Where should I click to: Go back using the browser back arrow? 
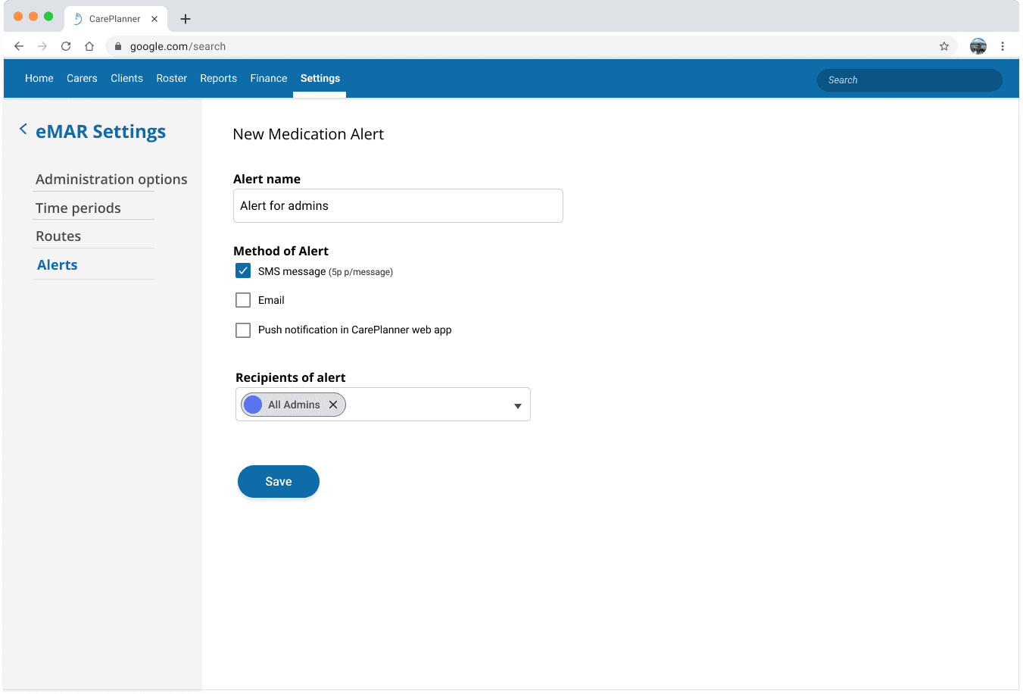pos(19,46)
